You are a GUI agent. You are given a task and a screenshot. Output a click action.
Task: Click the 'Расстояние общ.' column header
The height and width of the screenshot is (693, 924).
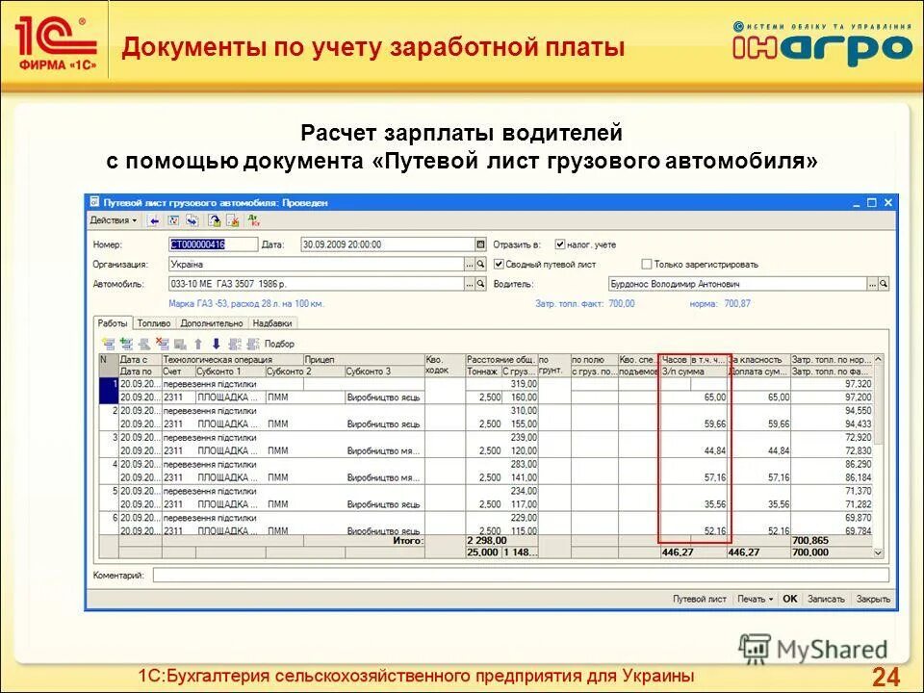coord(501,359)
